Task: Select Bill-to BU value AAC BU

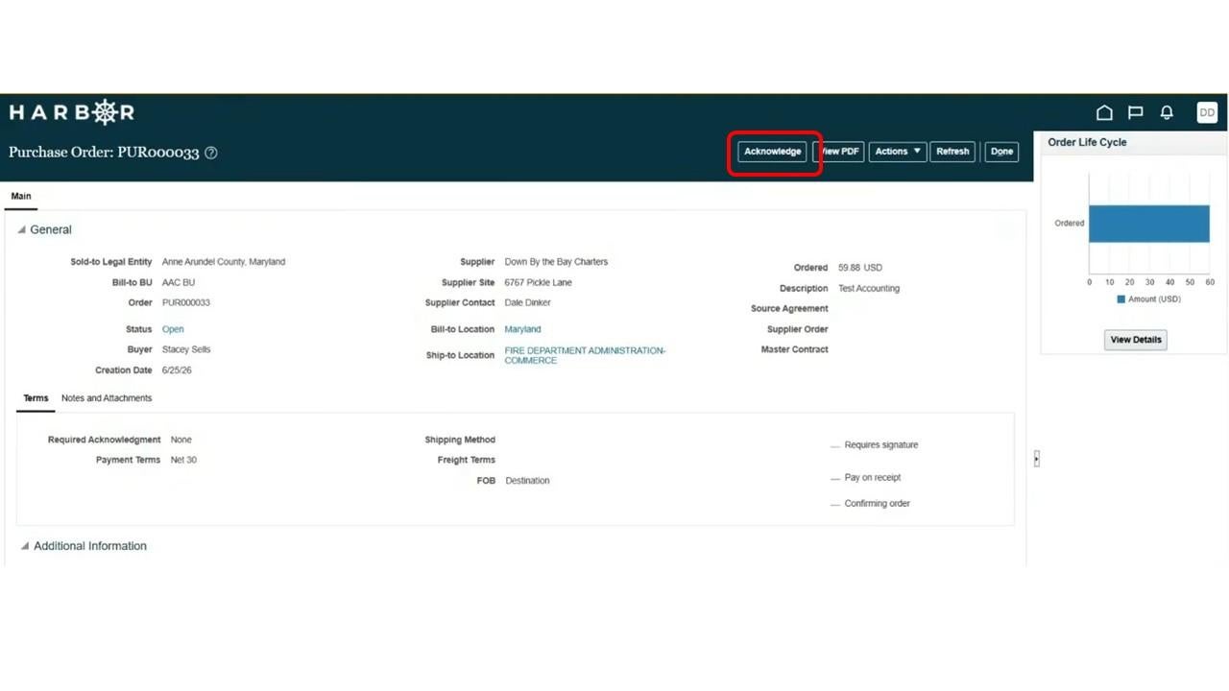Action: [x=179, y=282]
